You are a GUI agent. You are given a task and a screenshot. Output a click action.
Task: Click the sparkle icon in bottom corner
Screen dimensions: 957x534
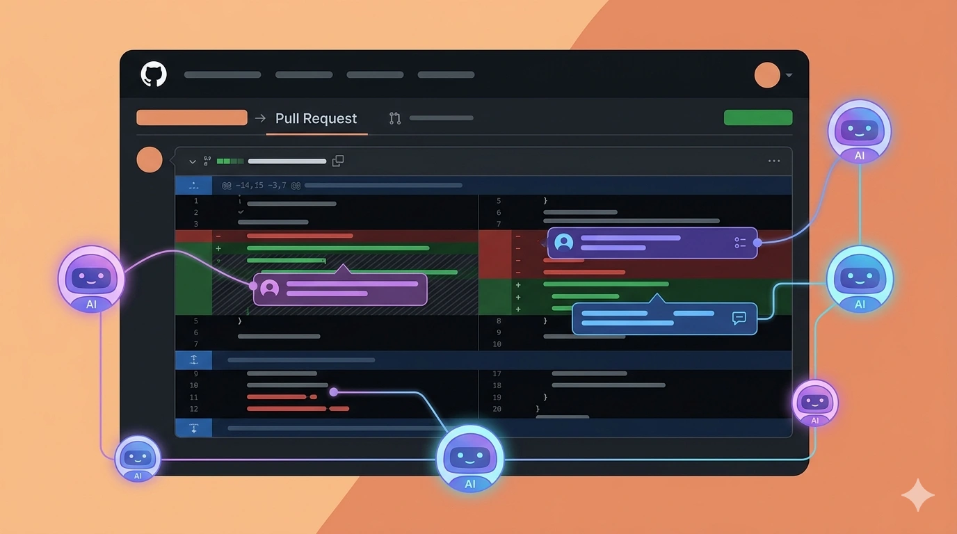tap(918, 494)
